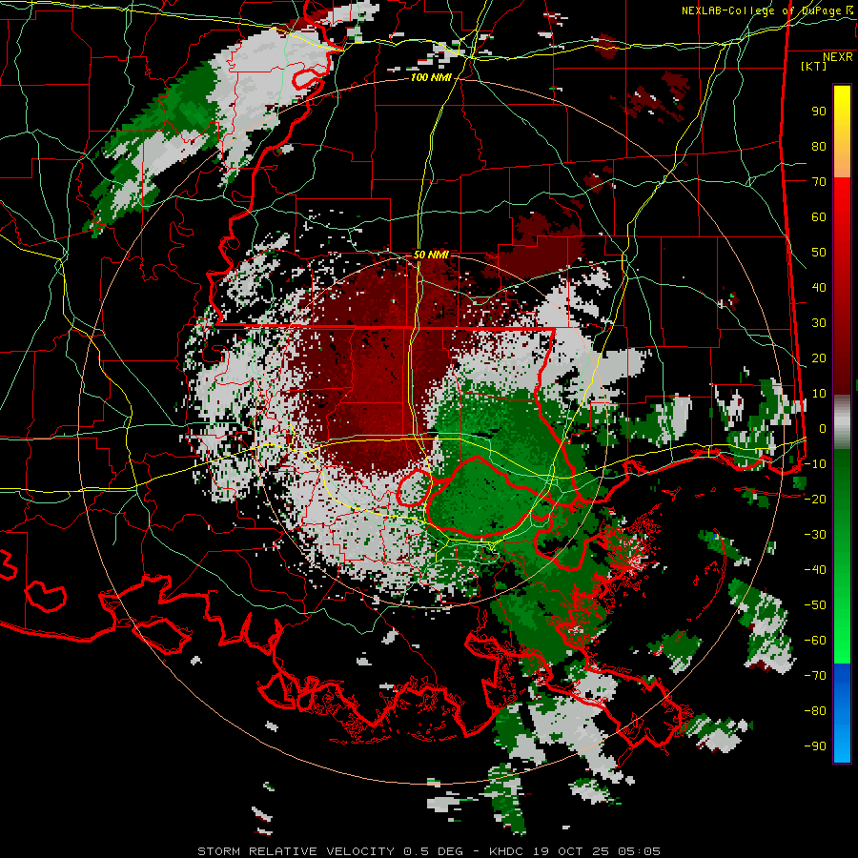Click the 20 value on velocity legend

point(819,358)
